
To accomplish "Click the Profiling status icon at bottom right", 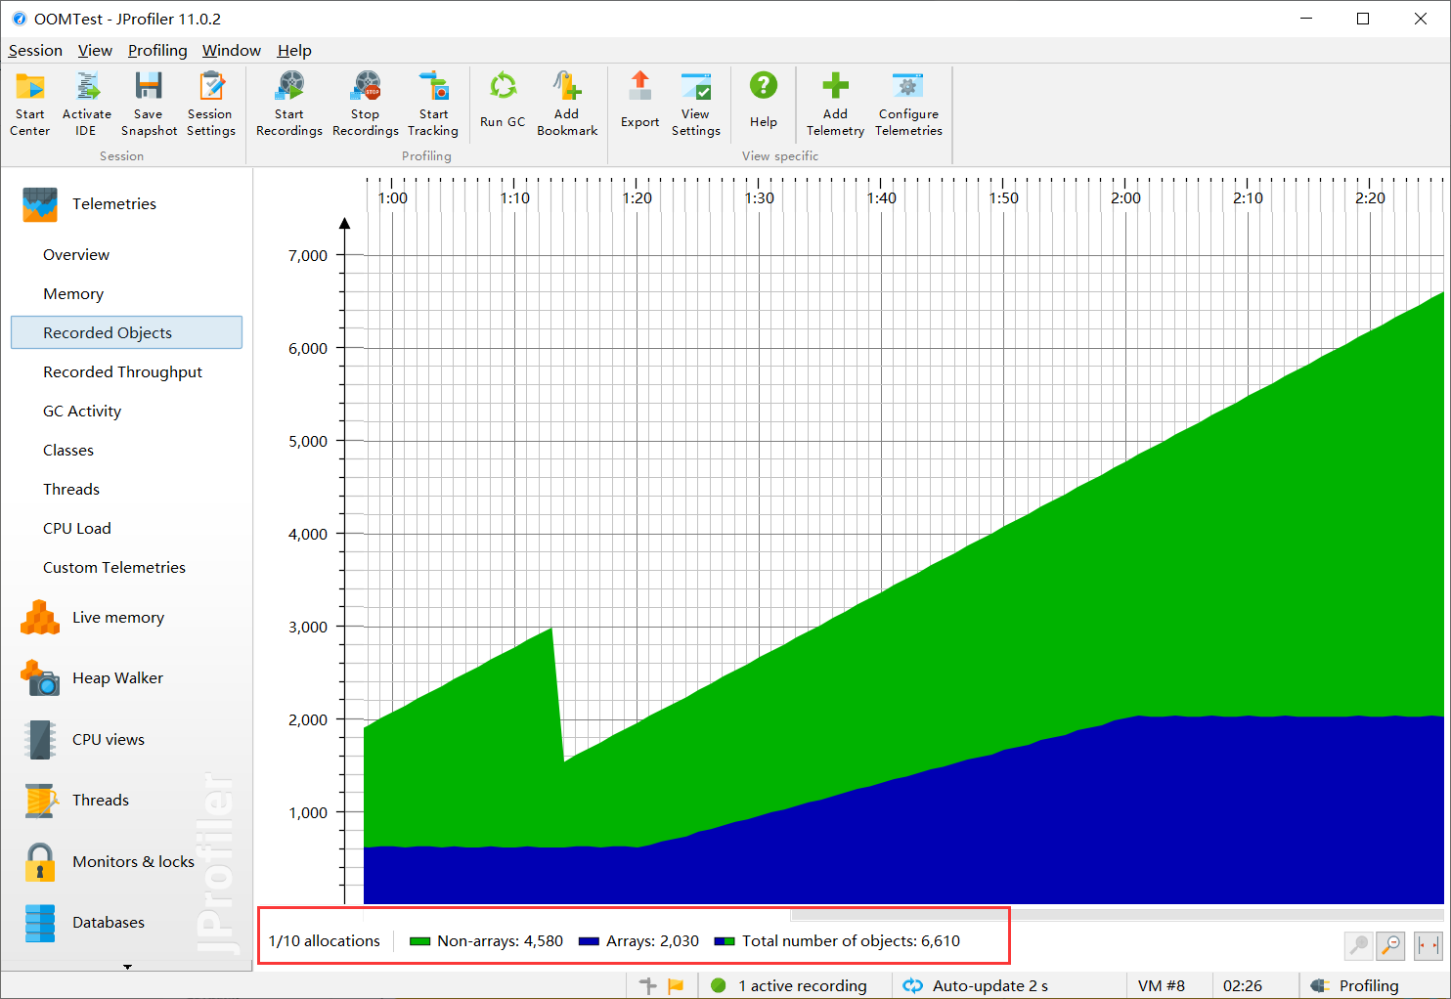I will click(1320, 985).
